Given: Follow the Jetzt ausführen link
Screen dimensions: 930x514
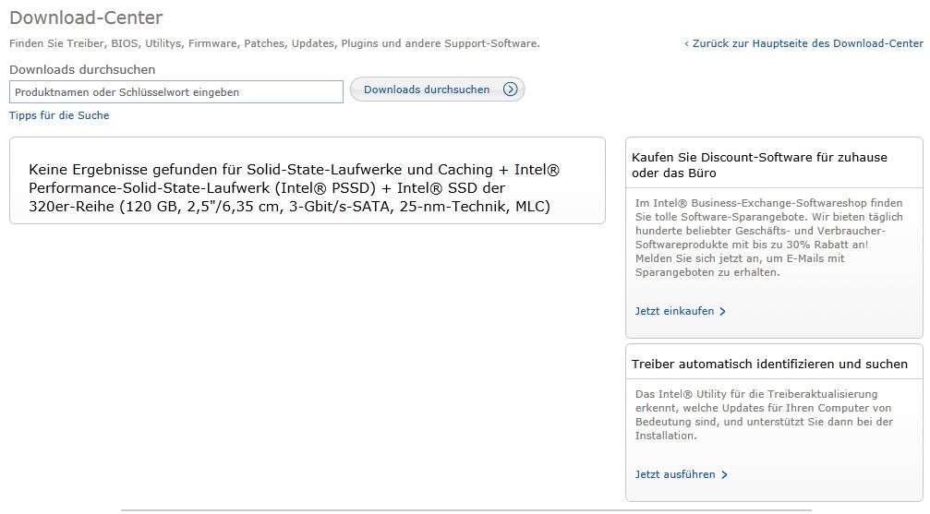Looking at the screenshot, I should (675, 474).
